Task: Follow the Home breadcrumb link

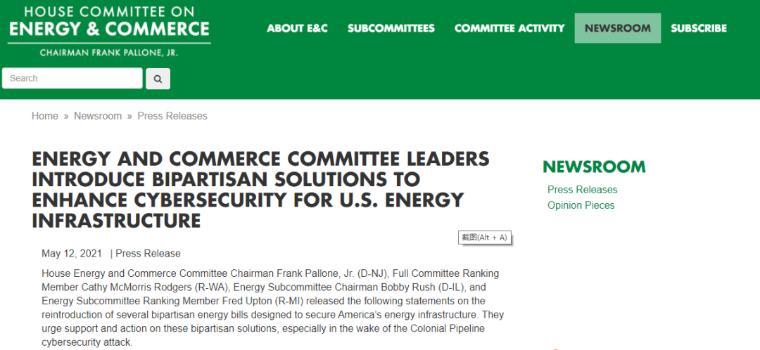Action: point(45,116)
